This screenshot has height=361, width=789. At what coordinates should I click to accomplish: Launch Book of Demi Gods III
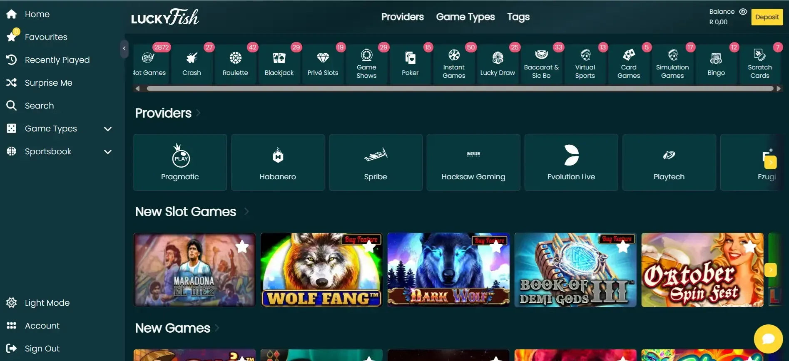[x=575, y=270]
